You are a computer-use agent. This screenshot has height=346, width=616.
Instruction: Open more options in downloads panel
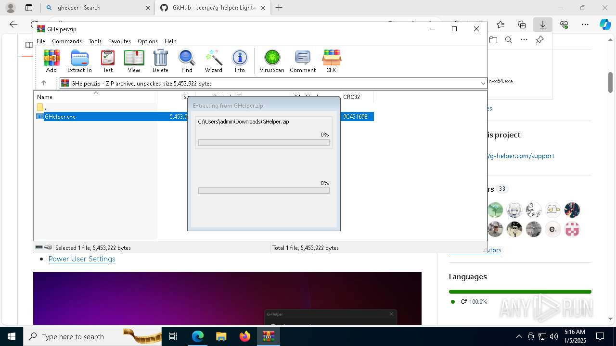(x=524, y=40)
